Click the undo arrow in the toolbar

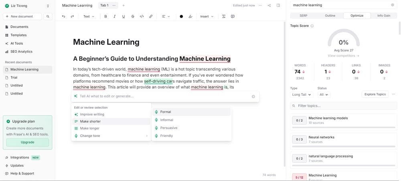pos(63,16)
